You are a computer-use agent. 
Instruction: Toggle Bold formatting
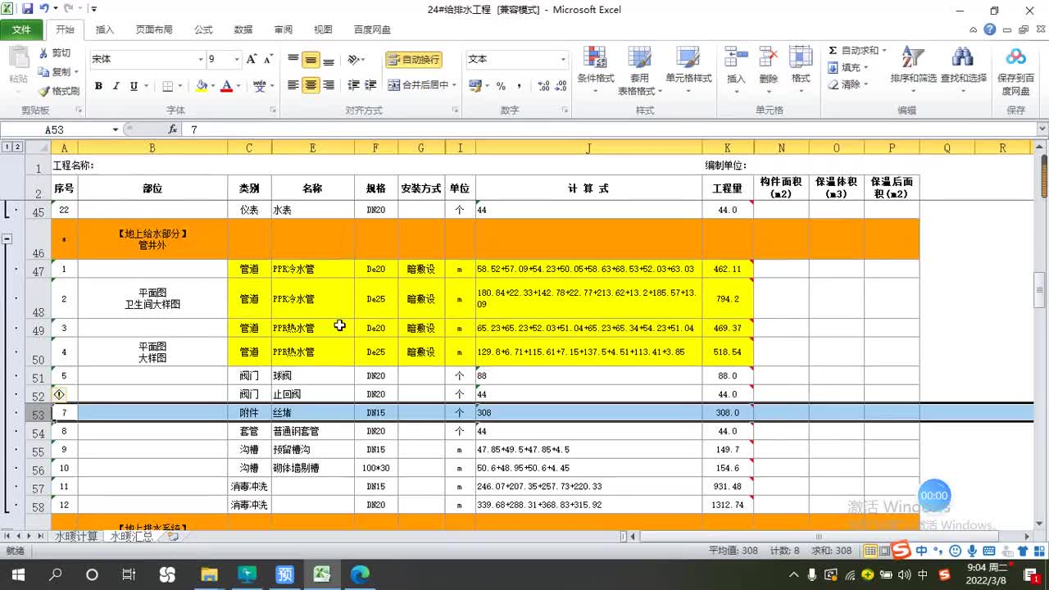click(98, 85)
